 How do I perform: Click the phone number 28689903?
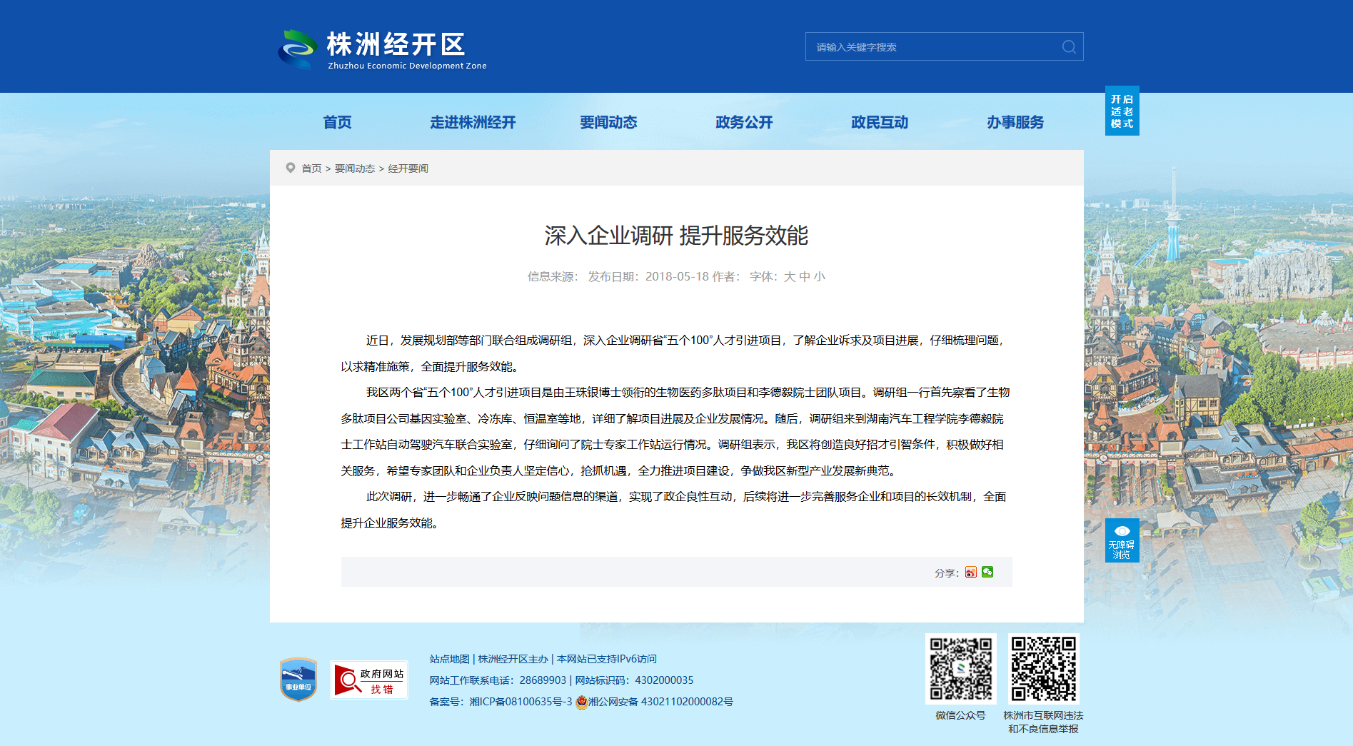coord(543,680)
